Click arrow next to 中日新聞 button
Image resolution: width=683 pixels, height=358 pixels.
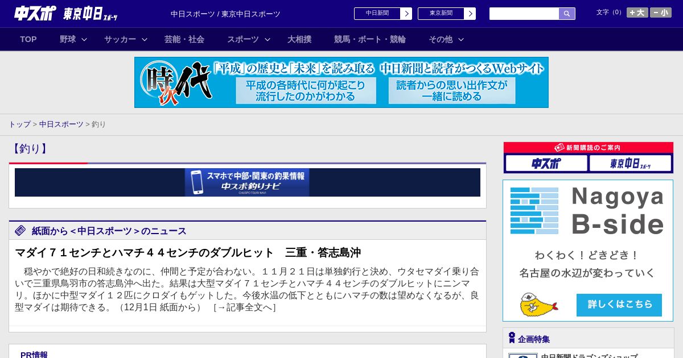pos(406,14)
